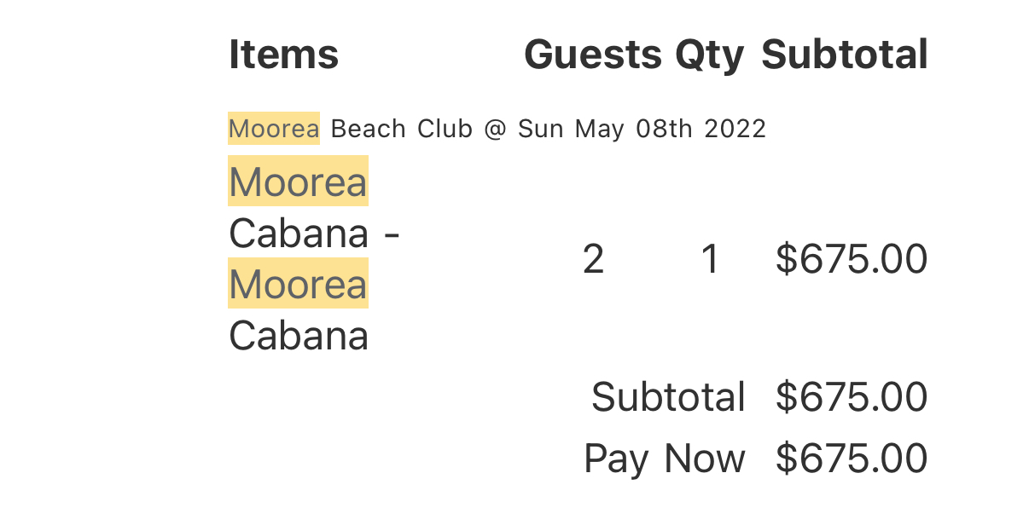Click the Guests column header
1029x525 pixels.
pos(592,55)
